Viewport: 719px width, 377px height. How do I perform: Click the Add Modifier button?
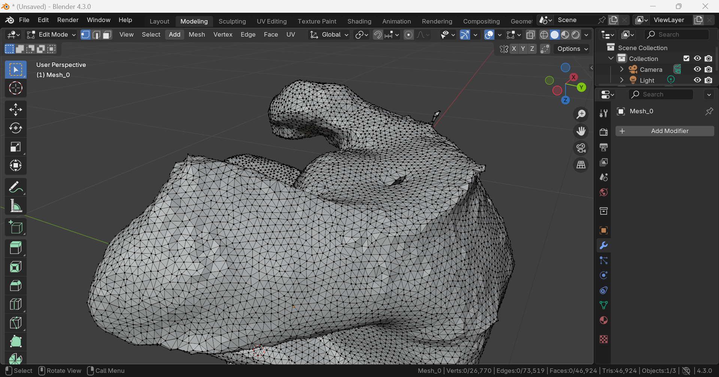665,131
